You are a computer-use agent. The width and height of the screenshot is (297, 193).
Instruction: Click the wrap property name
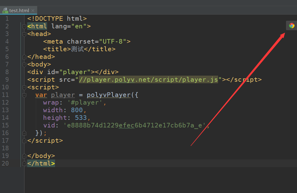51,102
